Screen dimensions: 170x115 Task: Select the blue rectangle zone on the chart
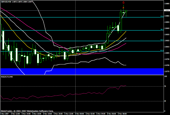[x=82, y=72]
